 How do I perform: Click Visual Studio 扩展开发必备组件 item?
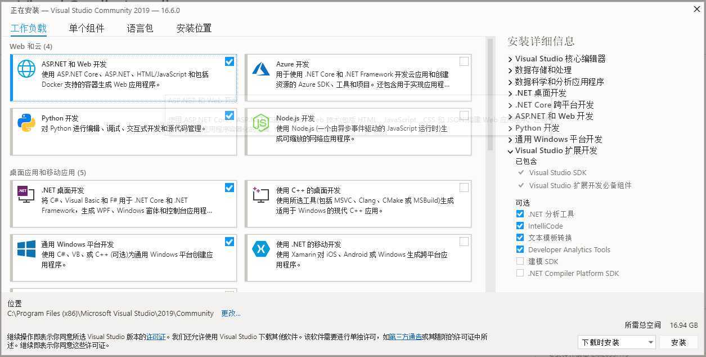[580, 185]
